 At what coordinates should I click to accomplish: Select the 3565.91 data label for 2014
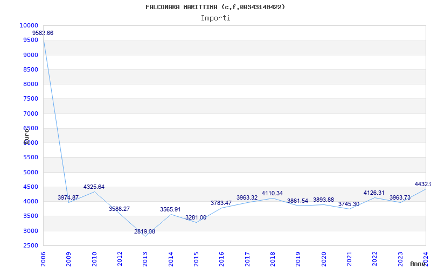click(x=170, y=209)
